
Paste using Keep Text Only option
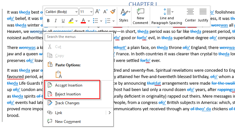click(x=59, y=75)
